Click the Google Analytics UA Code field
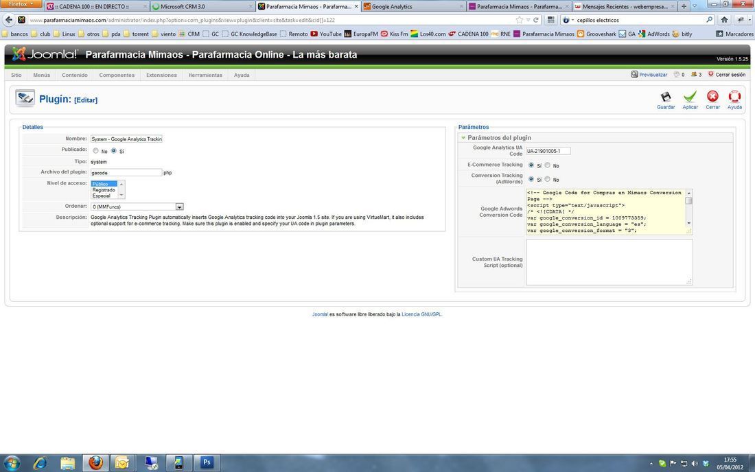Image resolution: width=755 pixels, height=472 pixels. click(548, 151)
